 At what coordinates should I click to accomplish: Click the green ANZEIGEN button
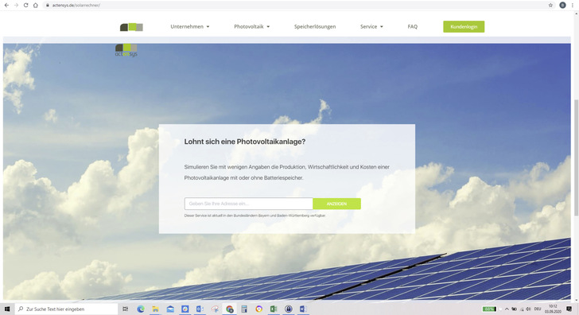point(336,204)
